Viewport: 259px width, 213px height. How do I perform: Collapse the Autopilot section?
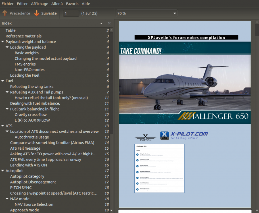tap(3, 171)
